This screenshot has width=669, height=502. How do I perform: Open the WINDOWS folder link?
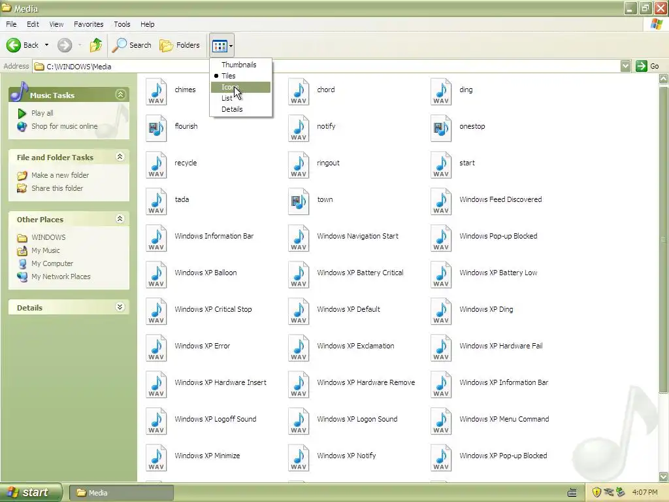click(48, 237)
